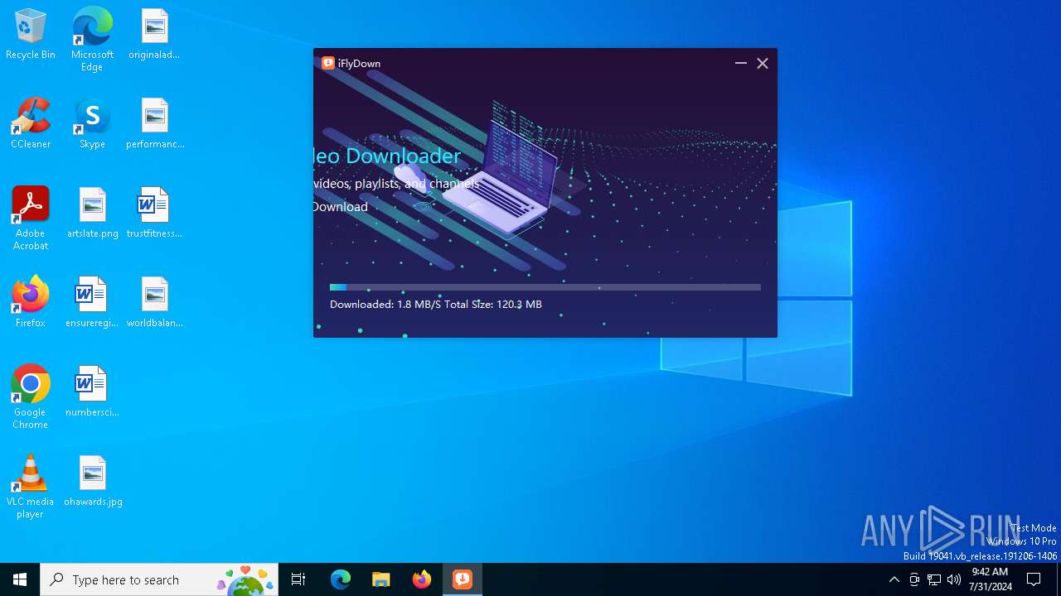The width and height of the screenshot is (1061, 596).
Task: Launch Microsoft Edge from desktop shortcut
Action: coord(92,40)
